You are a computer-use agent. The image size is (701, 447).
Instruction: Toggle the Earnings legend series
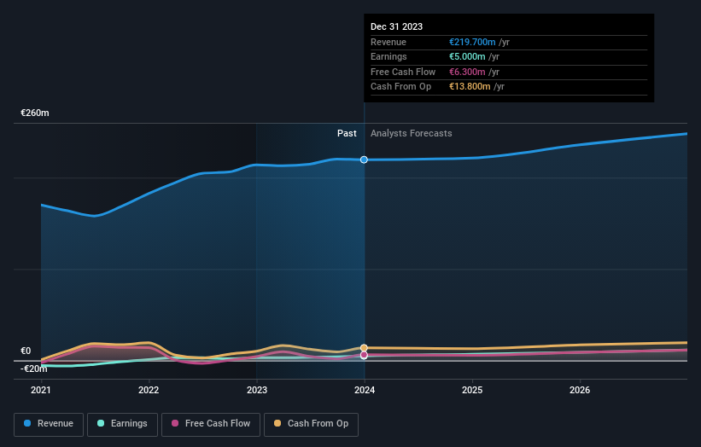[122, 424]
